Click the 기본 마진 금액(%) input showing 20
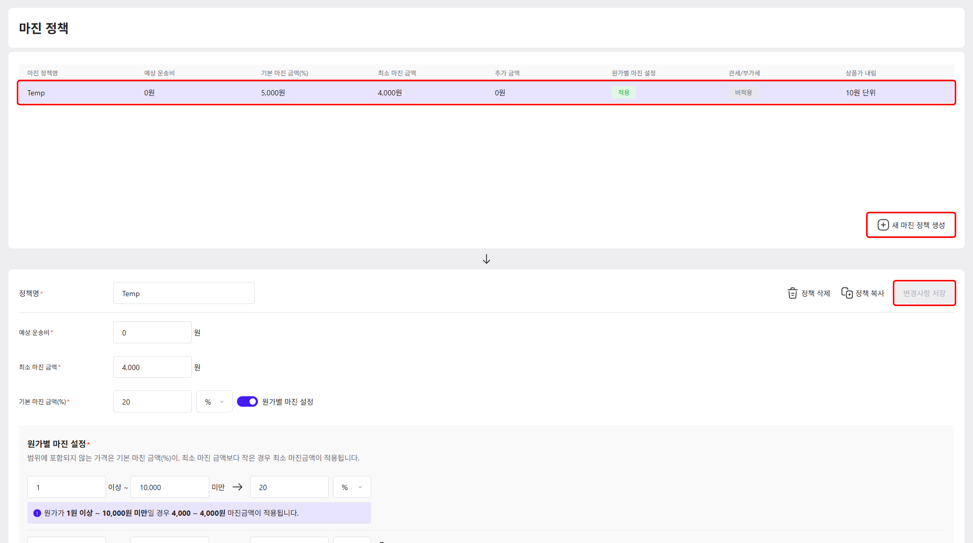The image size is (973, 543). (153, 401)
